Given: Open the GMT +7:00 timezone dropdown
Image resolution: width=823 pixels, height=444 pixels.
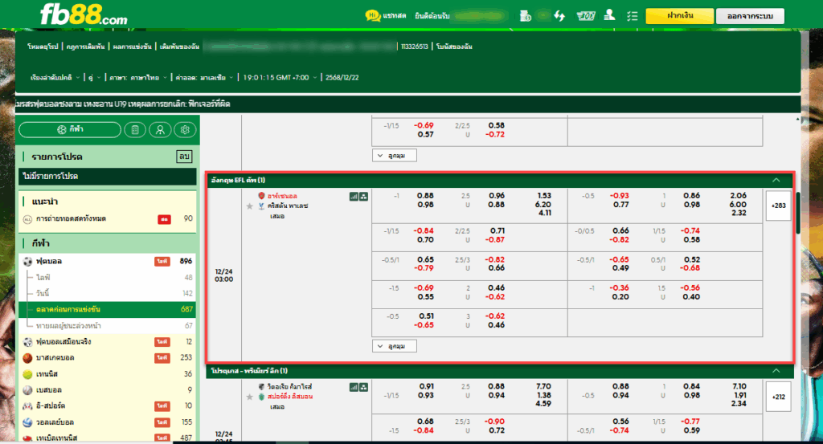Looking at the screenshot, I should point(280,78).
